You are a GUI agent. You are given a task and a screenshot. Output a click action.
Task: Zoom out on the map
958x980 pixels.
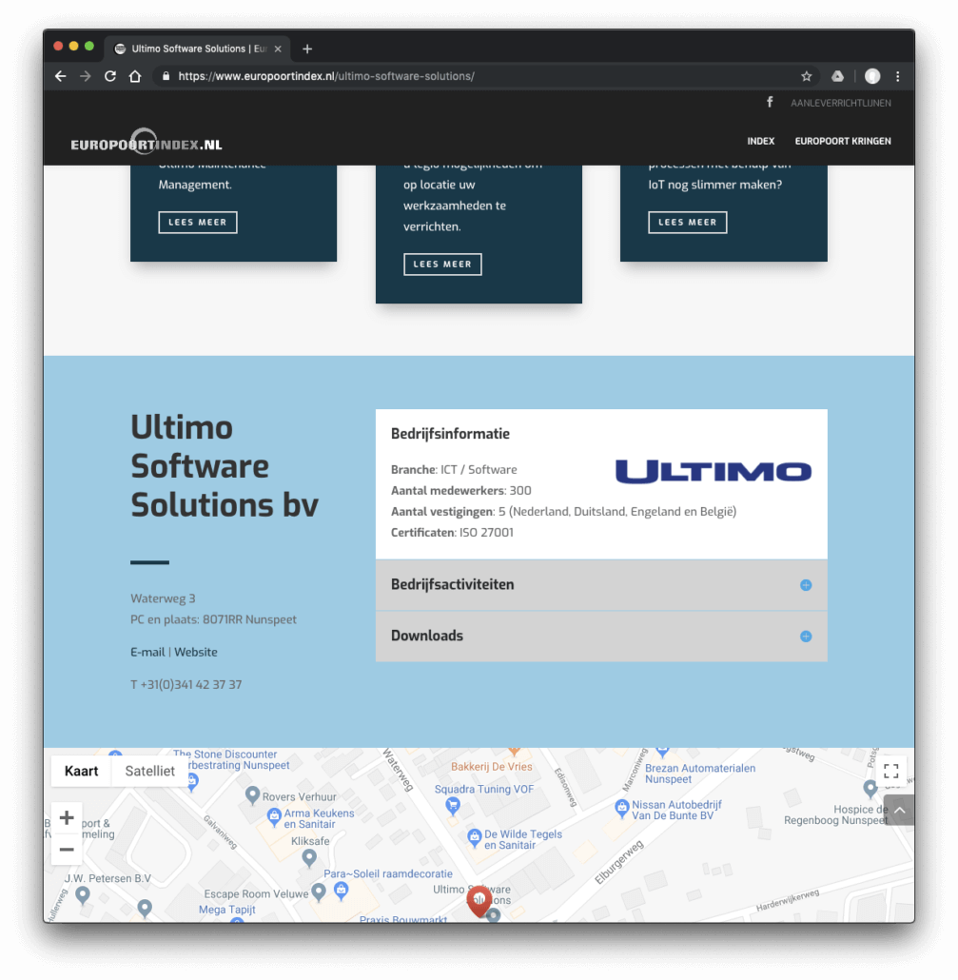67,850
